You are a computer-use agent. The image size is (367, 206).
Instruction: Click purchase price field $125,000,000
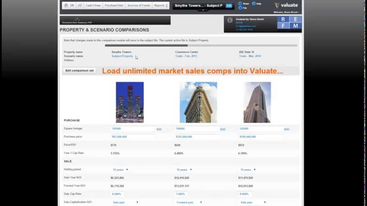click(x=197, y=137)
